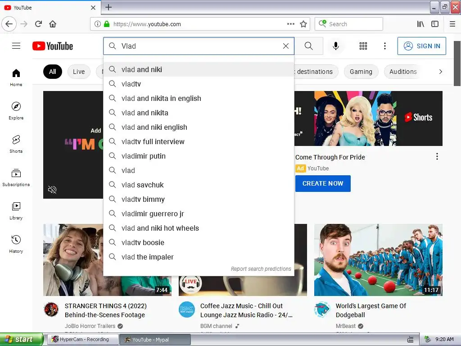Open Library in the sidebar
461x346 pixels.
point(16,211)
